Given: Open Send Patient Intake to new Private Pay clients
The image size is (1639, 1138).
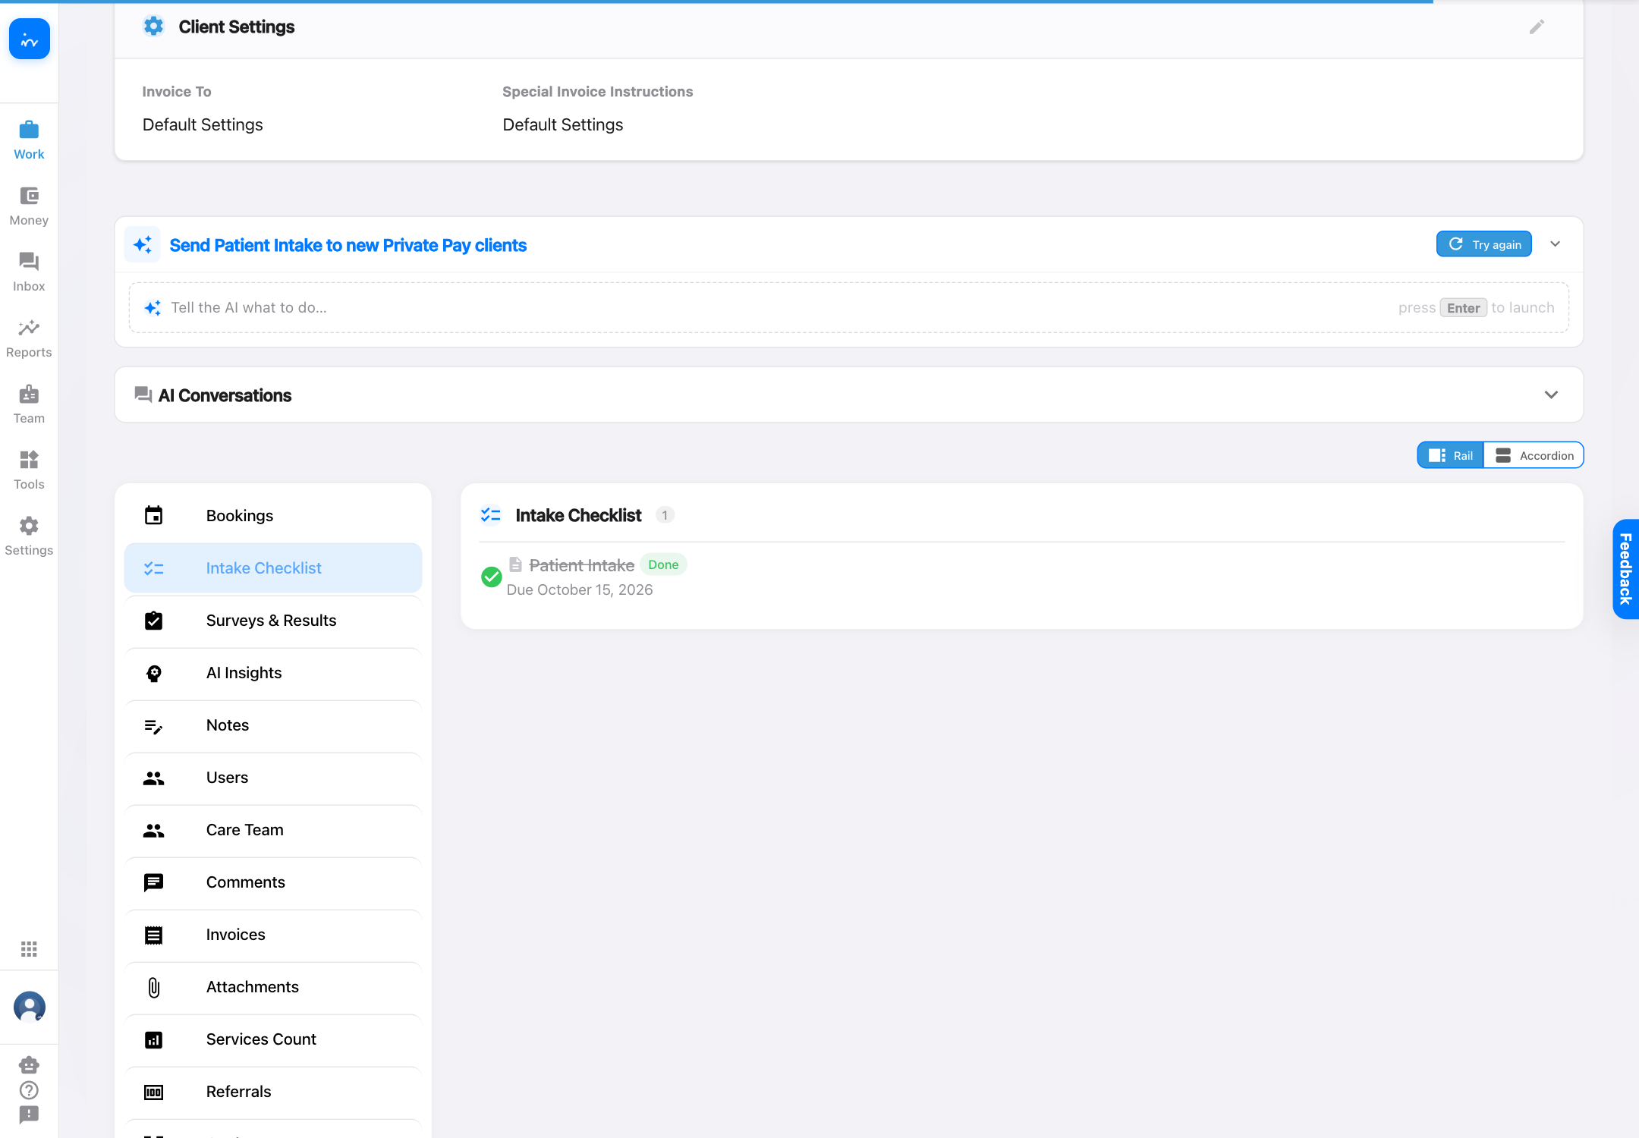Looking at the screenshot, I should coord(348,246).
